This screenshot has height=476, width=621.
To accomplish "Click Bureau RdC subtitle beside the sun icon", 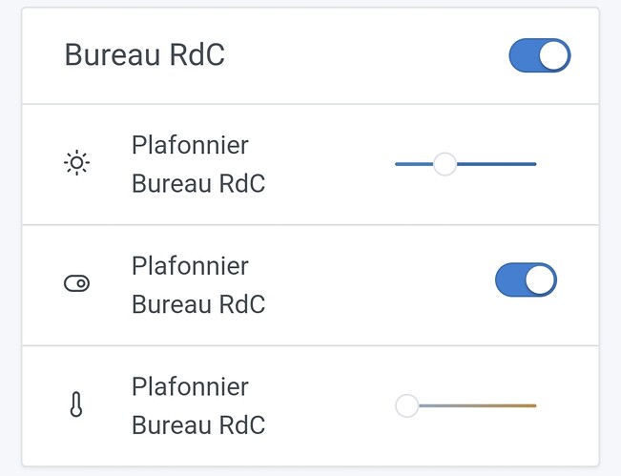I will click(198, 183).
